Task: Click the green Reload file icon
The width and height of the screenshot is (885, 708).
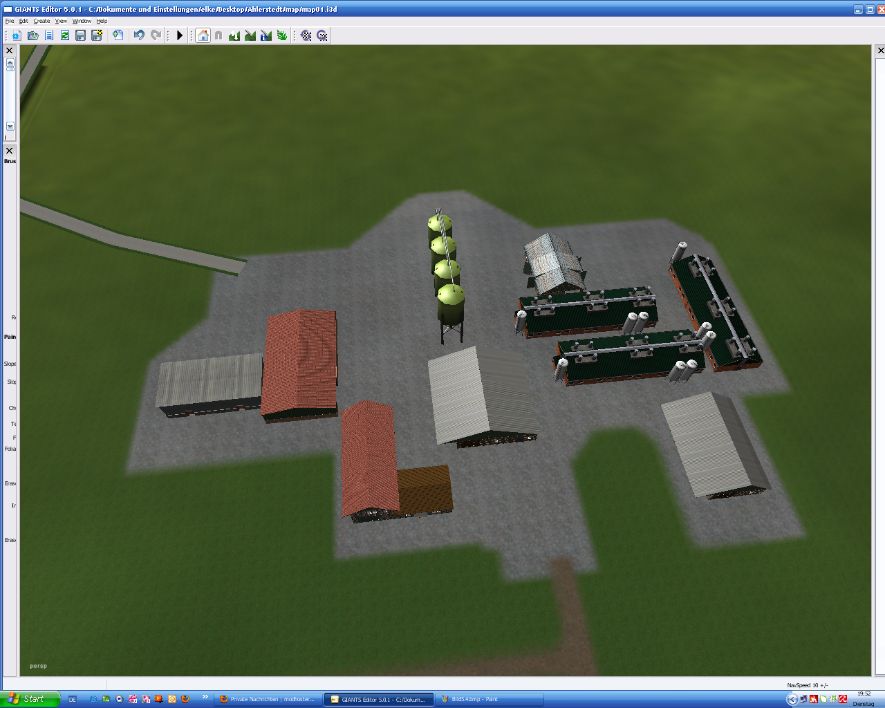Action: point(65,35)
